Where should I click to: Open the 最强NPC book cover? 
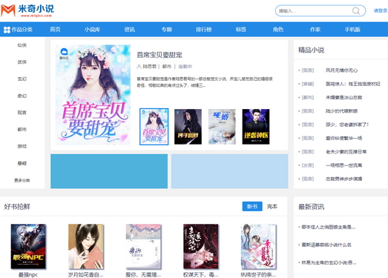[28, 246]
